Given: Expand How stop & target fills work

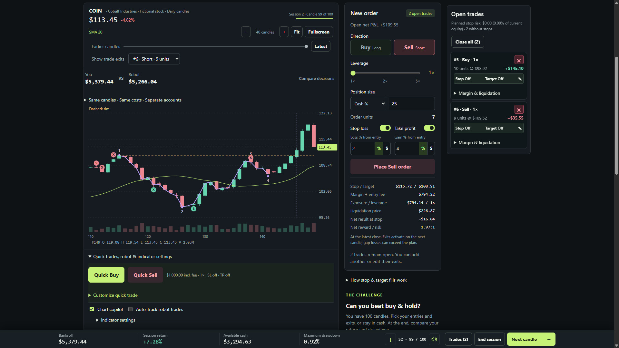Looking at the screenshot, I should (376, 280).
